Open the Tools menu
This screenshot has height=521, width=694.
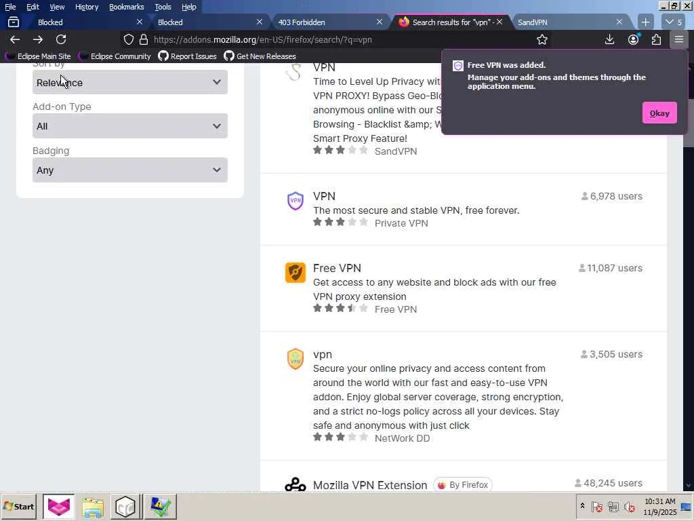[x=163, y=7]
